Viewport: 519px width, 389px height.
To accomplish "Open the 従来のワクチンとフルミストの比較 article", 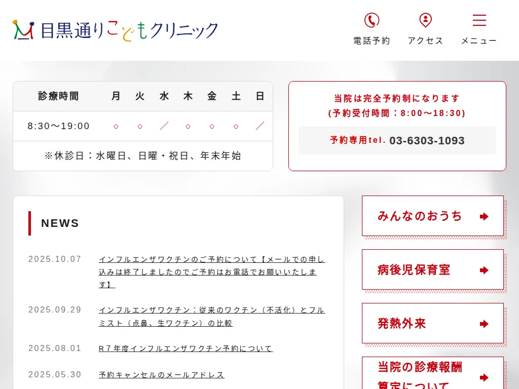I will click(212, 316).
